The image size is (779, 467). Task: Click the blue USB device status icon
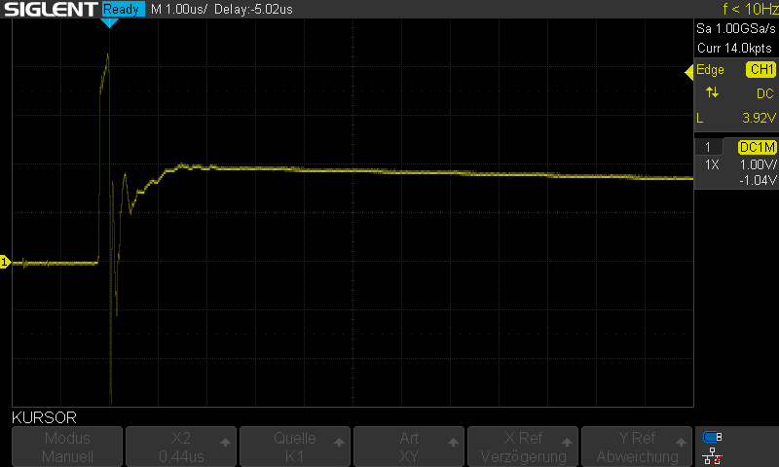tap(713, 437)
